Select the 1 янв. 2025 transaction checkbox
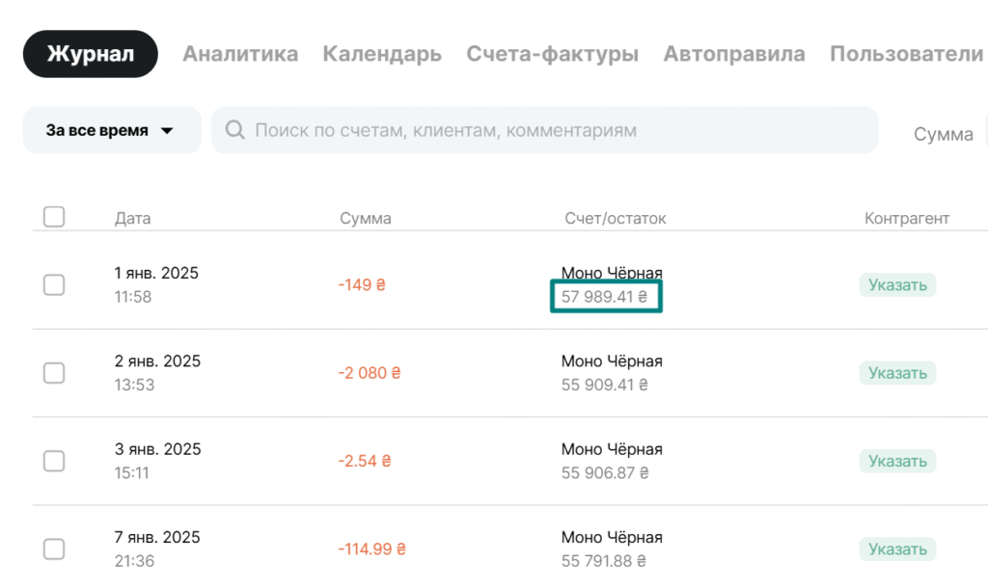The height and width of the screenshot is (588, 988). click(x=54, y=284)
